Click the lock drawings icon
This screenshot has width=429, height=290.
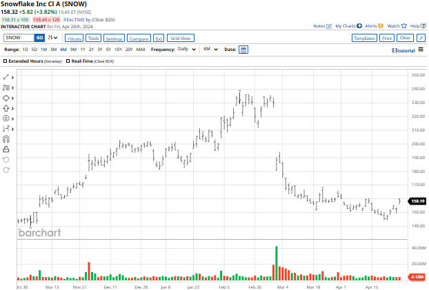(x=7, y=149)
